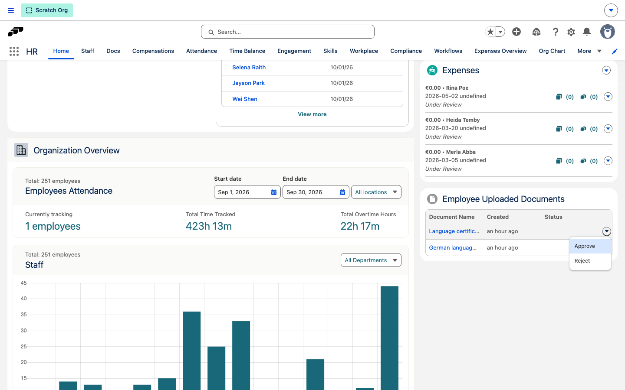Open favorites list dropdown arrow
The height and width of the screenshot is (390, 625).
[x=500, y=32]
